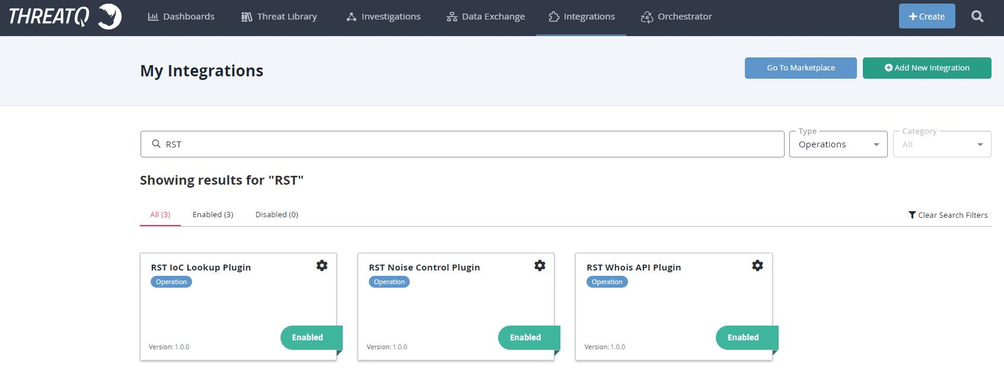The width and height of the screenshot is (1004, 380).
Task: Click the Create button
Action: click(927, 17)
